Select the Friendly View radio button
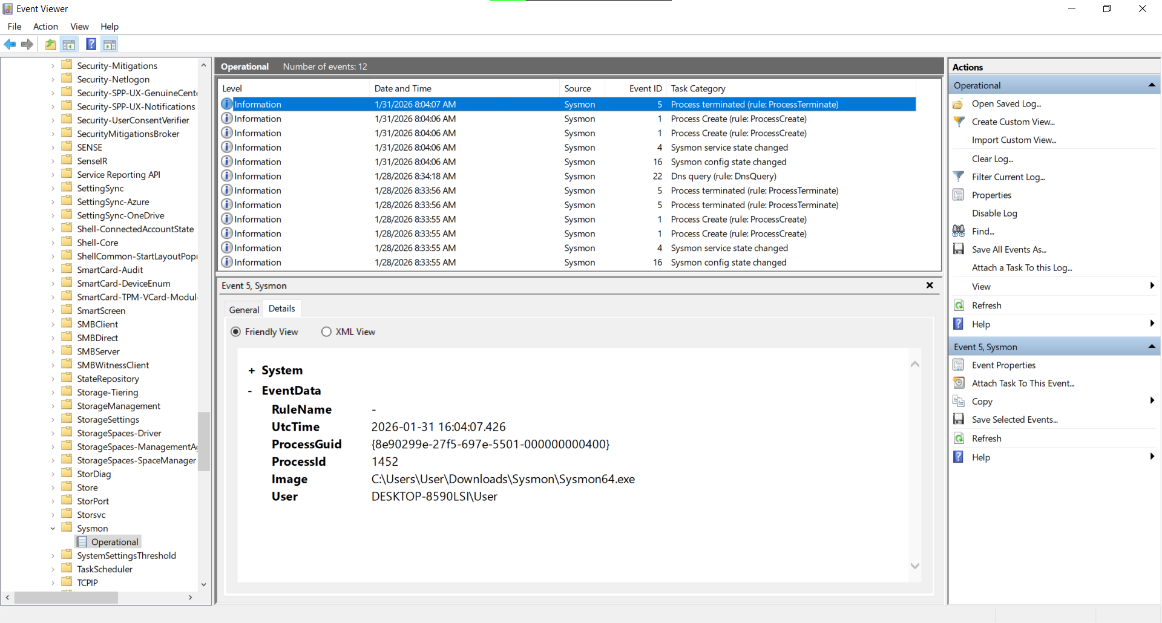The image size is (1162, 623). [x=236, y=331]
